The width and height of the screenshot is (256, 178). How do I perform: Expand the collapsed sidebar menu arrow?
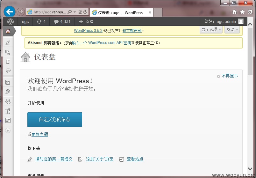click(8, 130)
